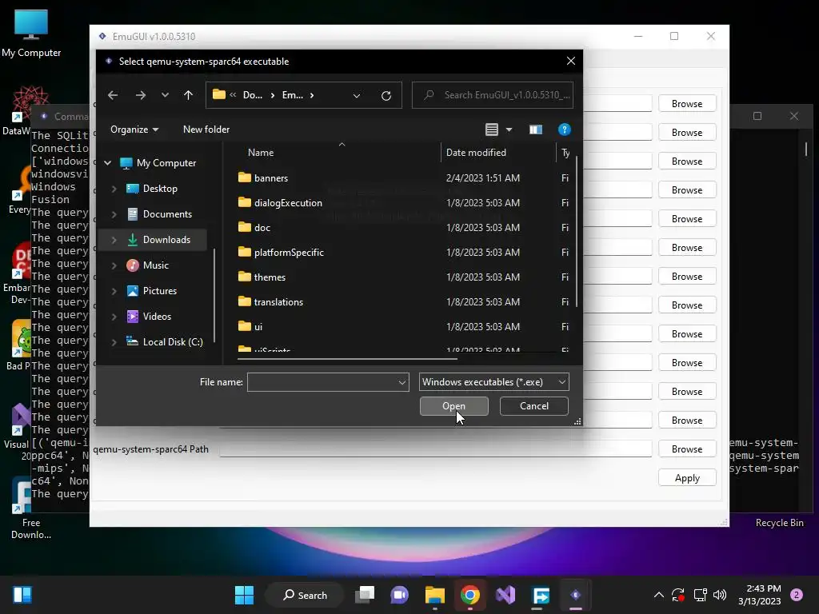This screenshot has height=614, width=819.
Task: Open the file type filter dropdown
Action: 493,382
